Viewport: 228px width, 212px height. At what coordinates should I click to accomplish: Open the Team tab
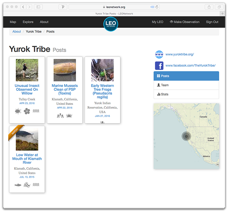click(x=186, y=85)
